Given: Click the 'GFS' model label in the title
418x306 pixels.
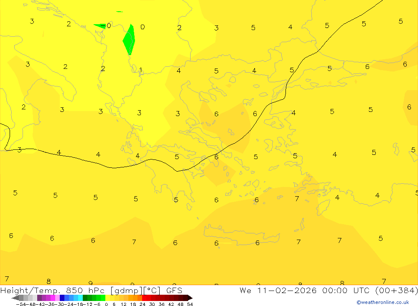Looking at the screenshot, I should click(x=174, y=290).
